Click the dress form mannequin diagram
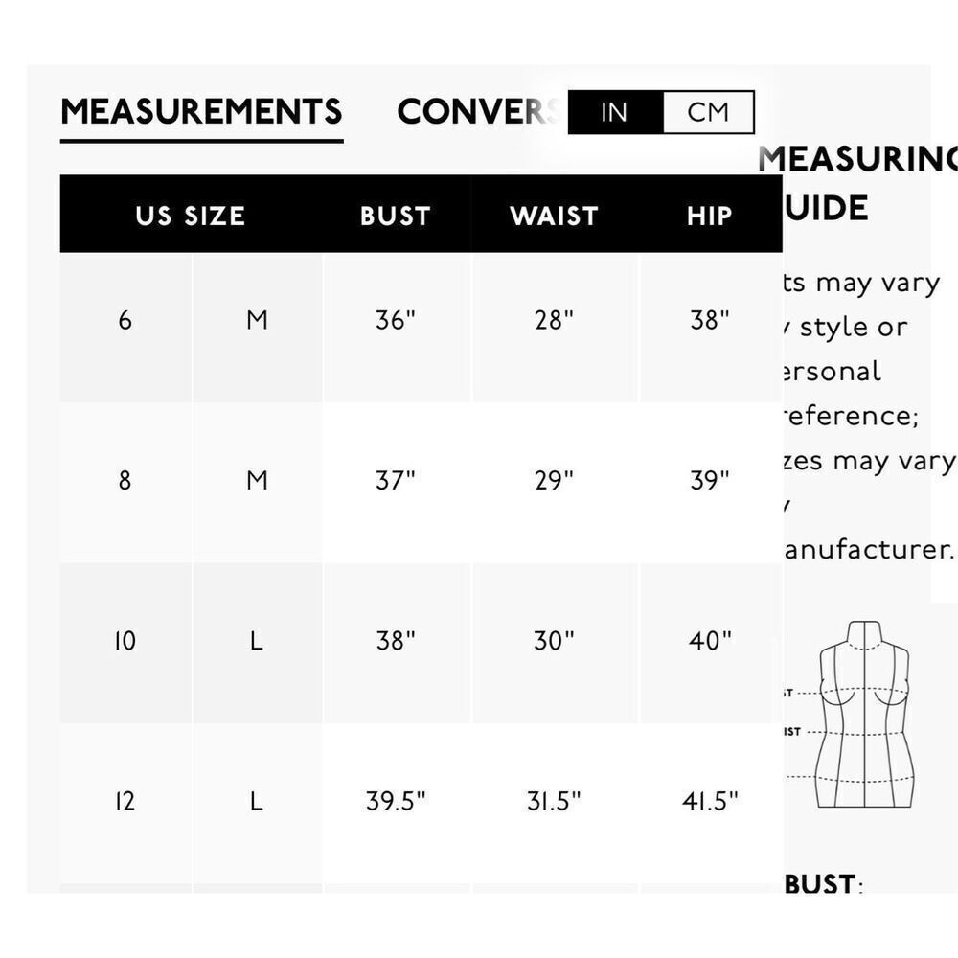Viewport: 958px width, 958px height. 863,715
